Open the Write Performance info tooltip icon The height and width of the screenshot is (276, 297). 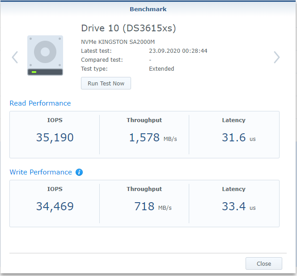[79, 172]
